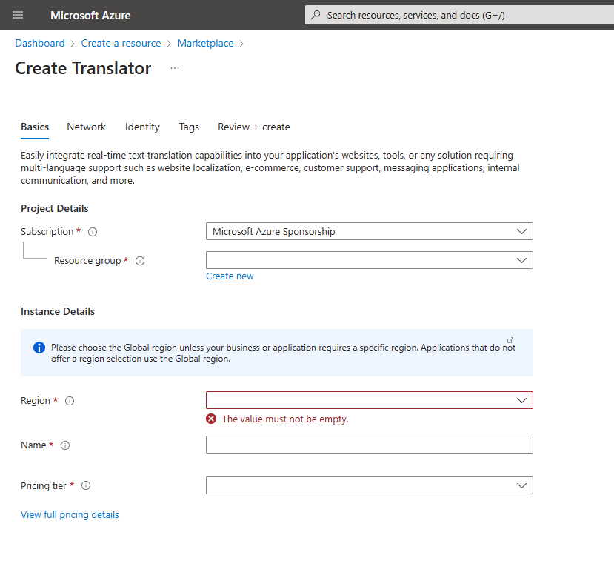Click the info tooltip beside Region
Viewport: 614px width, 578px height.
(x=69, y=401)
